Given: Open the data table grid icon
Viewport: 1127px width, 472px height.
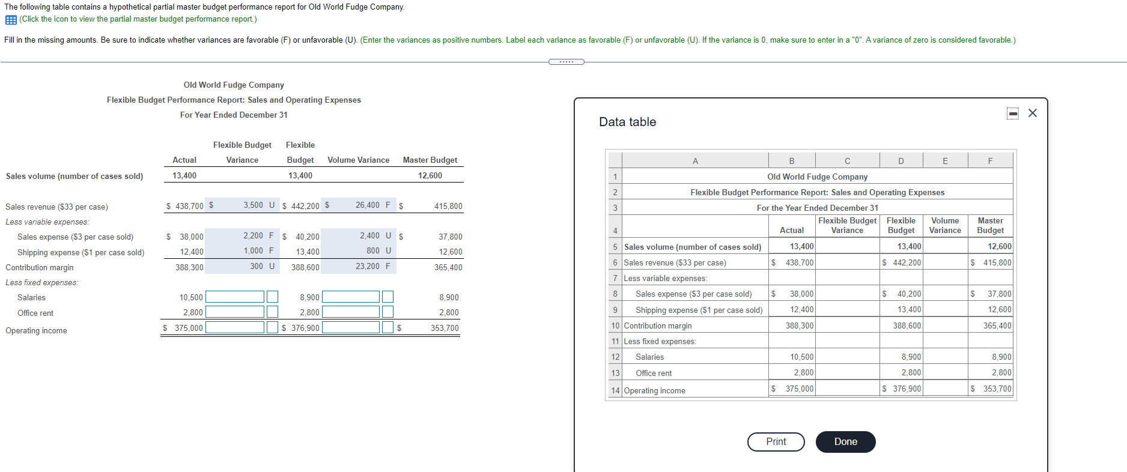Looking at the screenshot, I should [x=11, y=20].
